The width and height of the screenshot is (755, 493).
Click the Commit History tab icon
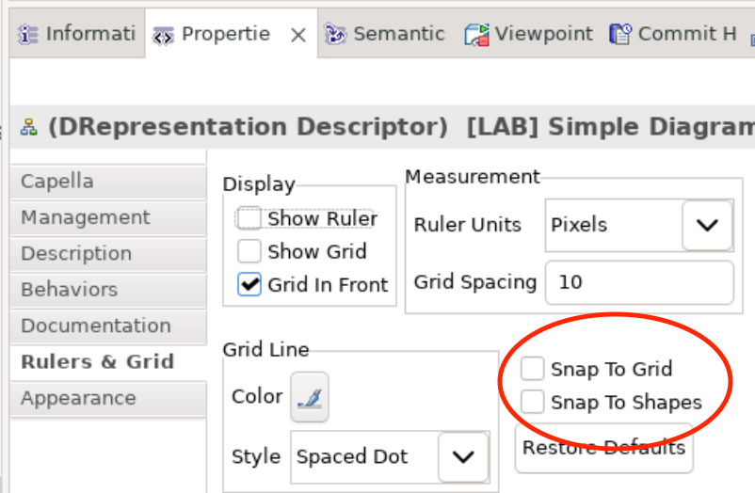click(620, 35)
